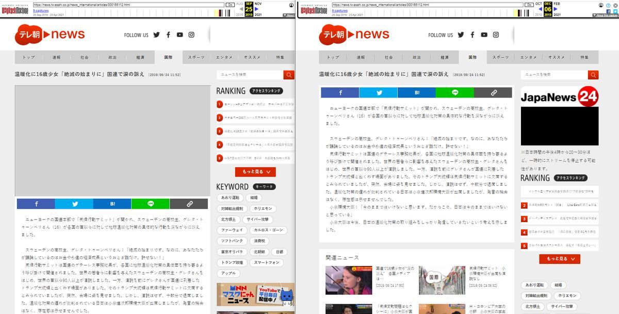
Task: Open 経済 tab in right window
Action: [445, 57]
